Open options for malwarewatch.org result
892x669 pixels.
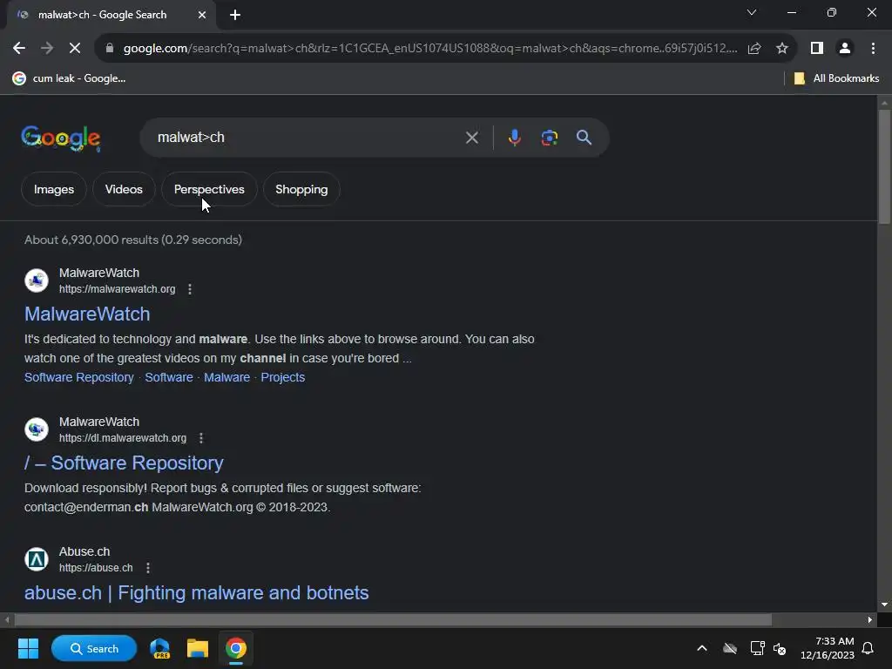(x=190, y=289)
